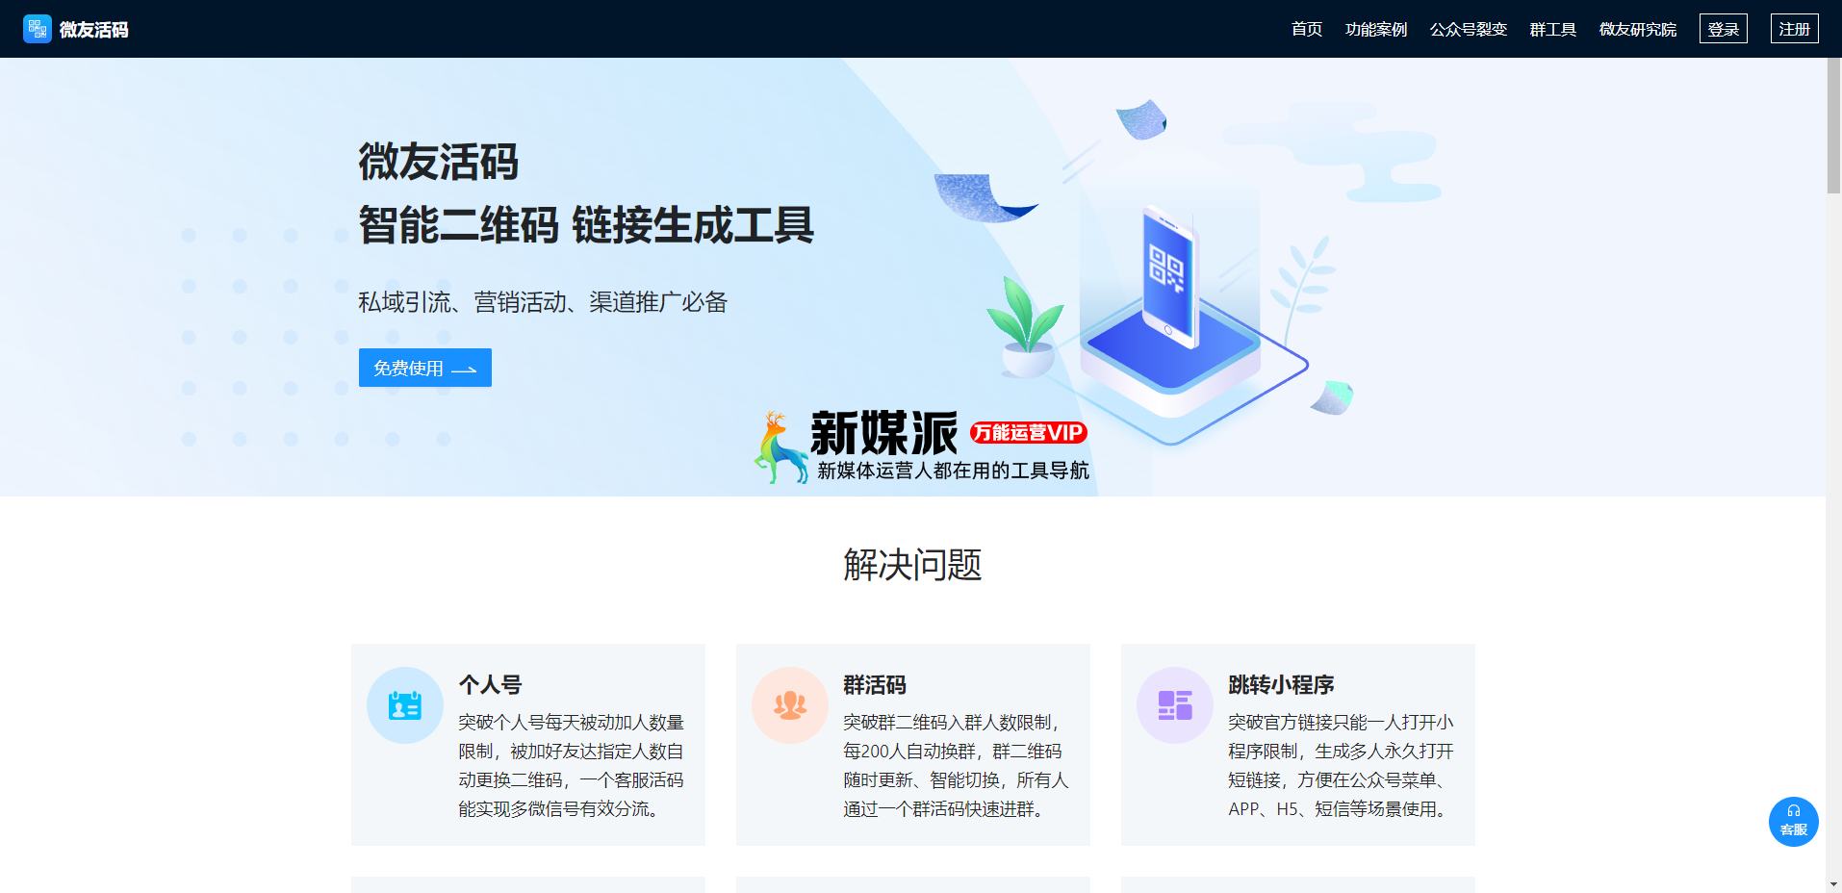Image resolution: width=1842 pixels, height=893 pixels.
Task: Click the vertical scrollbar thumb
Action: 1833,125
